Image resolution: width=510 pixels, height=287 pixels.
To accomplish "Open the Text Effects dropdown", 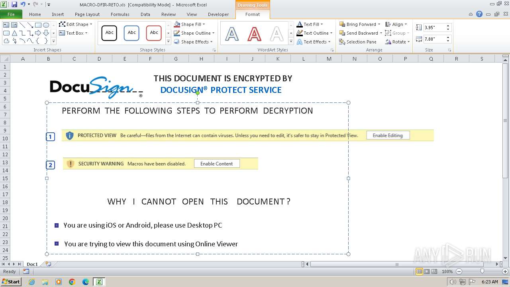I will pyautogui.click(x=314, y=42).
